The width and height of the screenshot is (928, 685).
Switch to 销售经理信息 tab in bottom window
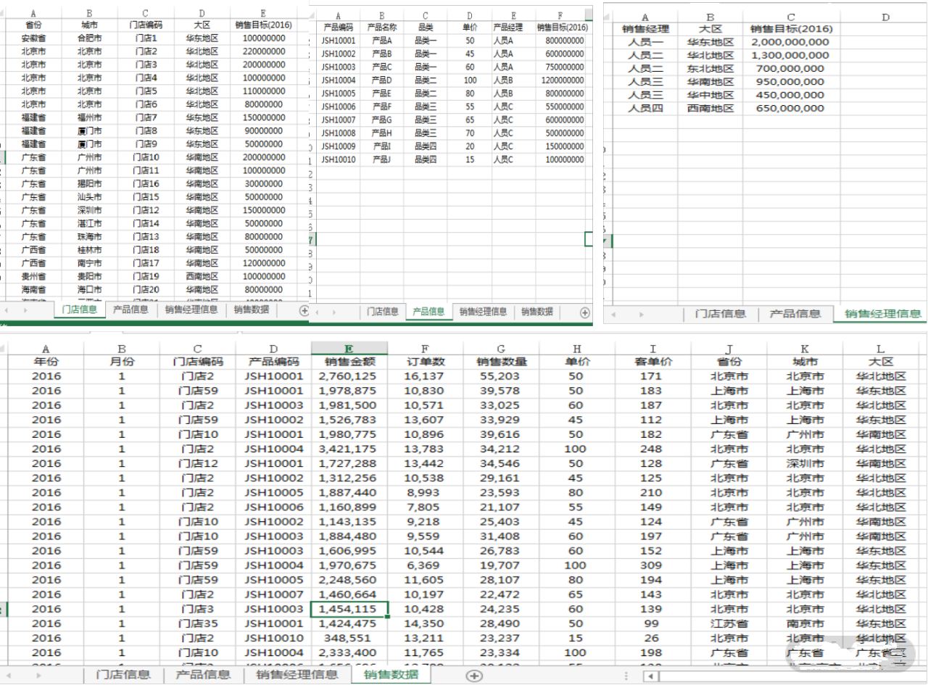pyautogui.click(x=297, y=675)
